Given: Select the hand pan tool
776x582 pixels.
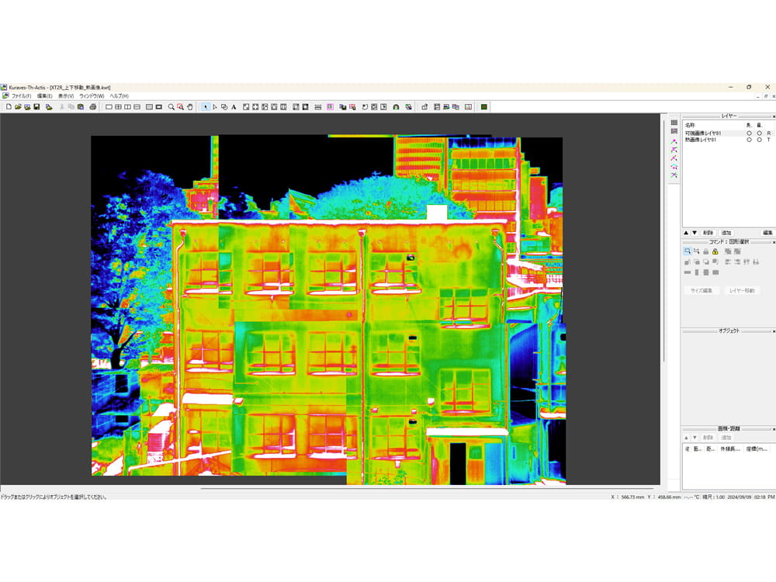Looking at the screenshot, I should 189,106.
